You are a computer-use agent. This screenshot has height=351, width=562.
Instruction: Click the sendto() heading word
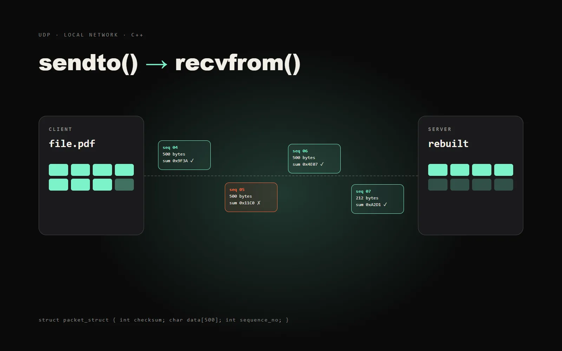88,64
